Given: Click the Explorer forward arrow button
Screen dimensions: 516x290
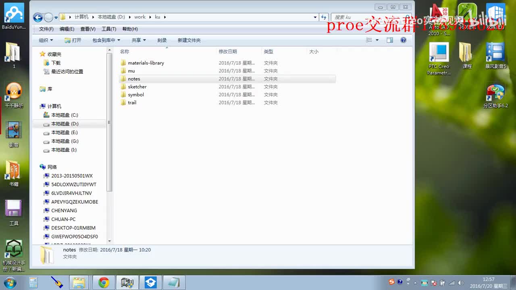Looking at the screenshot, I should click(x=48, y=17).
